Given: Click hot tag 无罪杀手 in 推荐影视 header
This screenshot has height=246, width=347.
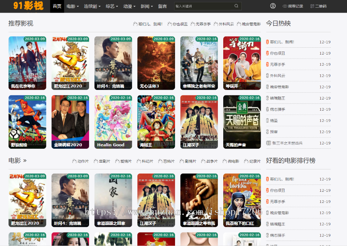Looking at the screenshot, I should pos(200,24).
